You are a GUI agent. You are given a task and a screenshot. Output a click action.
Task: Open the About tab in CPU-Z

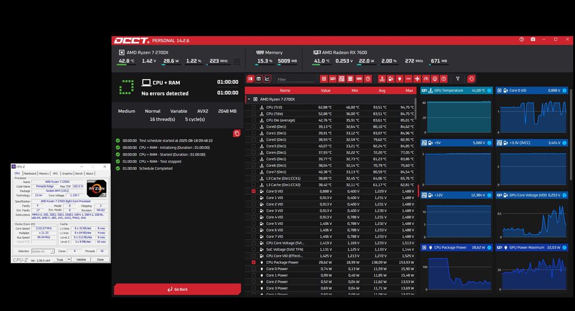[90, 173]
